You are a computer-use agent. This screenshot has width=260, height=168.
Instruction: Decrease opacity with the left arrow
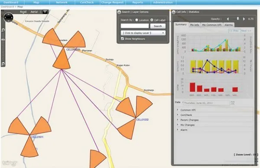click(228, 19)
